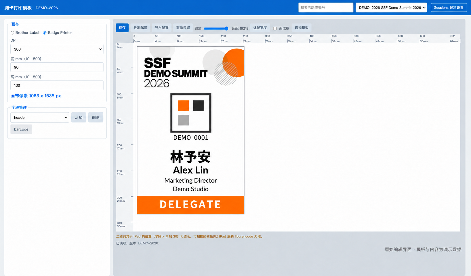Click the 删除 delete field button
The width and height of the screenshot is (471, 276).
(96, 117)
